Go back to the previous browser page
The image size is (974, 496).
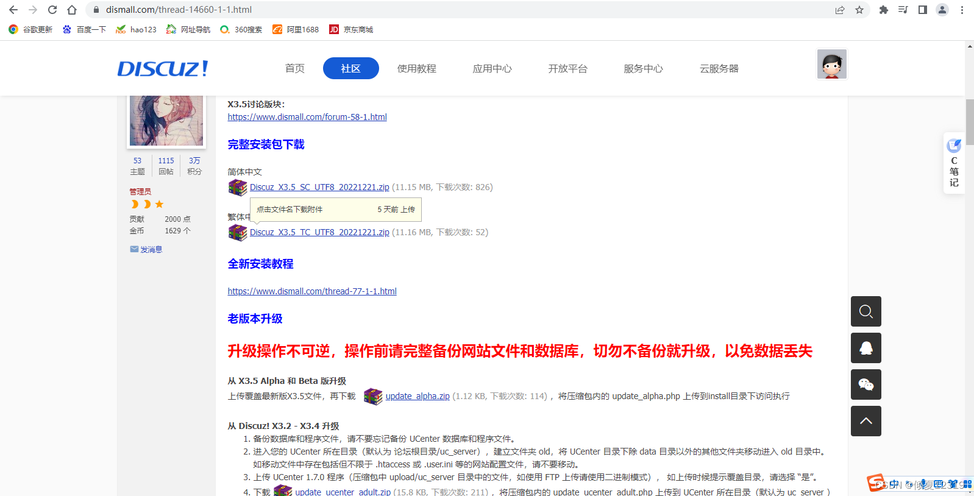13,10
